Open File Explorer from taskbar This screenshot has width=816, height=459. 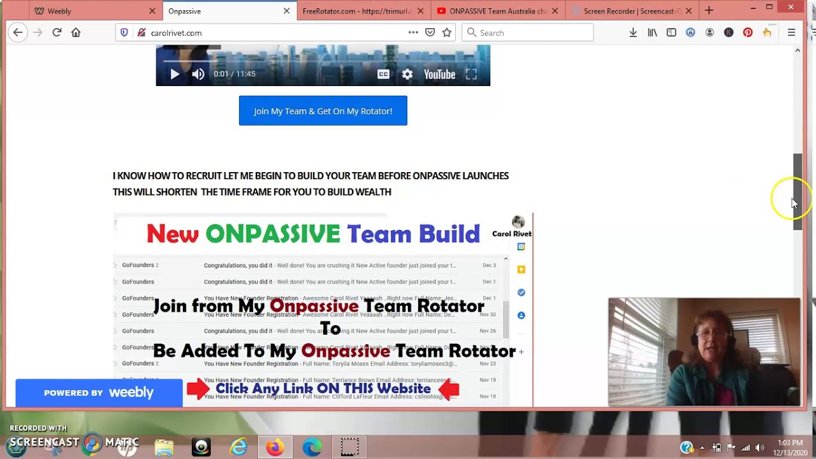(x=164, y=447)
